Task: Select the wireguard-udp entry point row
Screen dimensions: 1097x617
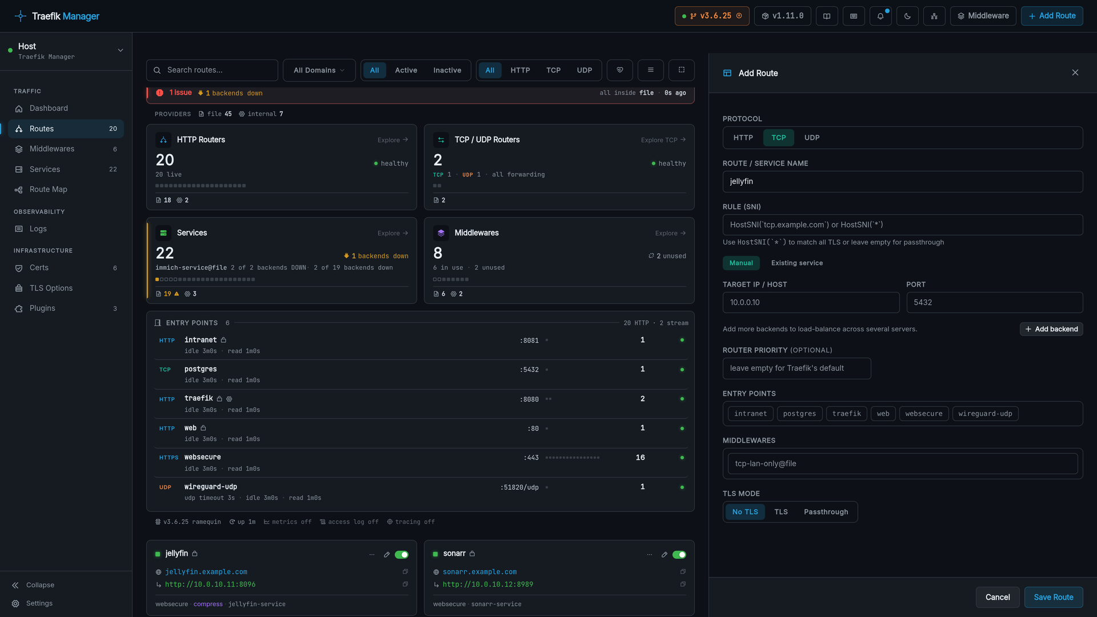Action: point(421,492)
